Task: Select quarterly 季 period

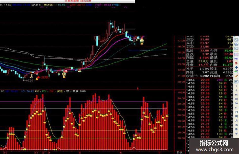Action: coord(236,129)
